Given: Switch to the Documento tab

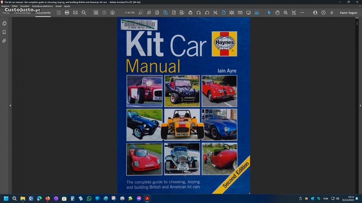Looking at the screenshot, I should coord(43,13).
